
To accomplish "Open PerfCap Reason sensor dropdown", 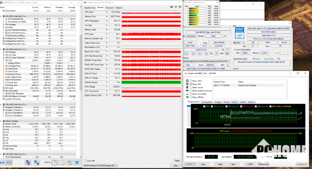I will tap(107, 82).
